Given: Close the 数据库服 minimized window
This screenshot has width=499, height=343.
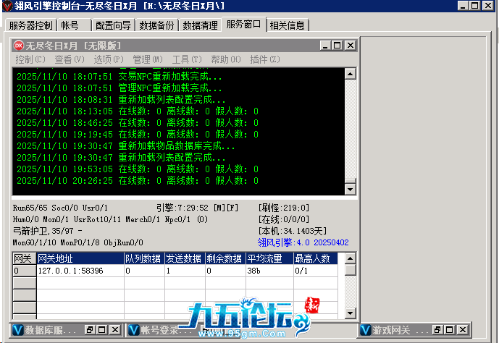Looking at the screenshot, I should [115, 330].
